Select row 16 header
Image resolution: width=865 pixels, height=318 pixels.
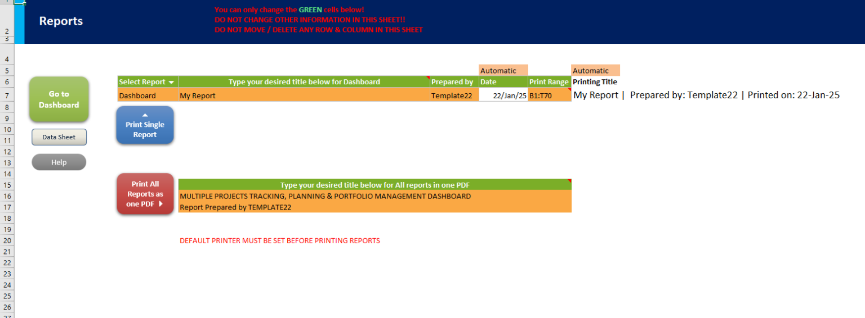click(6, 196)
